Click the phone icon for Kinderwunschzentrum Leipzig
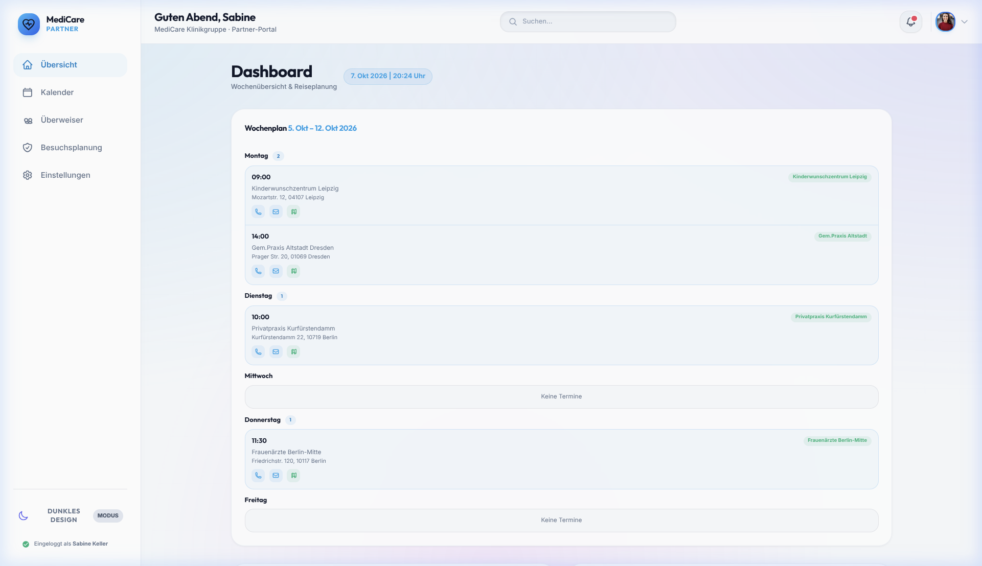 coord(258,212)
